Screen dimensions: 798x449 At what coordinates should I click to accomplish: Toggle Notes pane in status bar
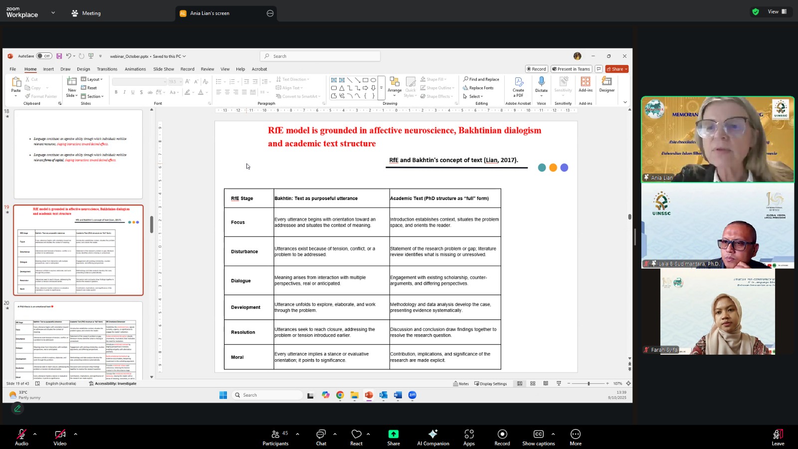tap(461, 384)
